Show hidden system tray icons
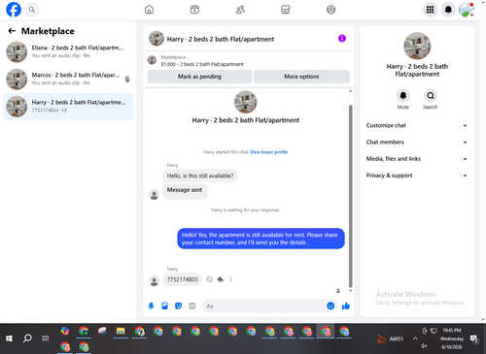 (x=415, y=338)
